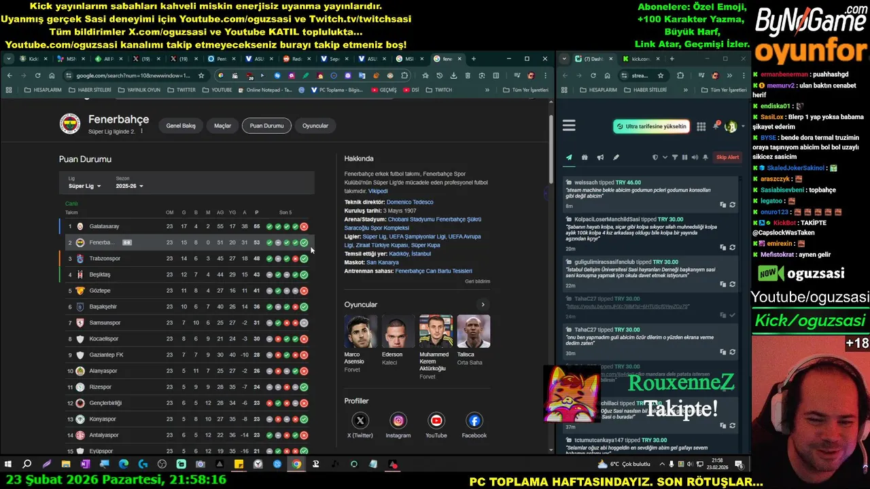Open a new tab in Google window
The image size is (870, 489).
coord(474,59)
